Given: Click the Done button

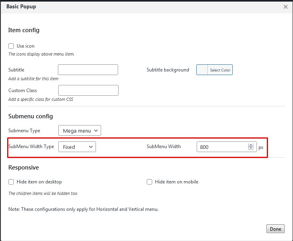Looking at the screenshot, I should [x=275, y=229].
